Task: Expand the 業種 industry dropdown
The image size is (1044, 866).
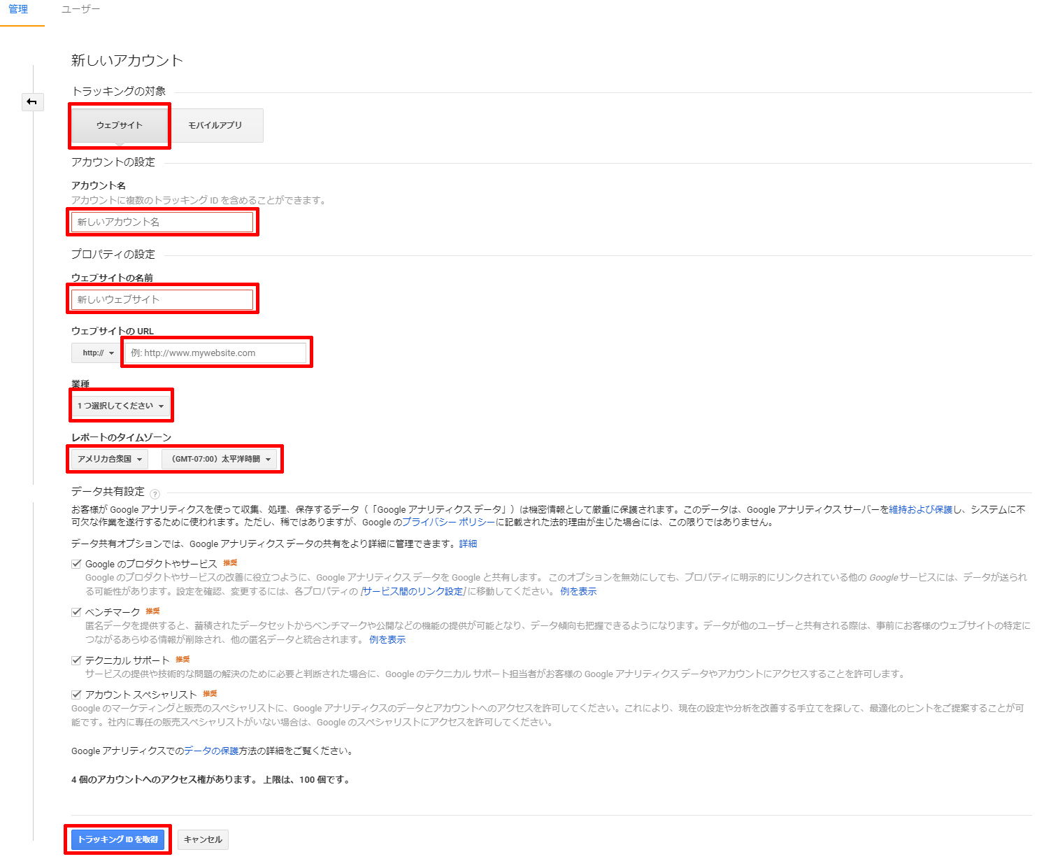Action: [x=121, y=406]
